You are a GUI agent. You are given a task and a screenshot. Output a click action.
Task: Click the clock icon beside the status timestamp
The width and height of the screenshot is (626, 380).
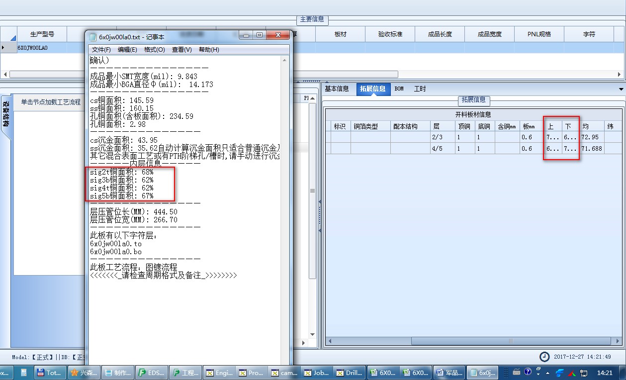click(x=545, y=357)
